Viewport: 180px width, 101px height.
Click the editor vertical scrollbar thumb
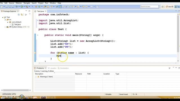[x=178, y=34]
